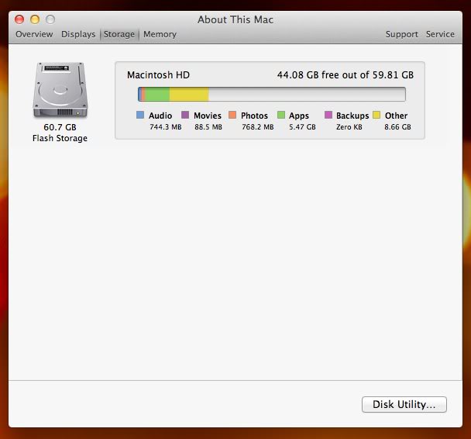This screenshot has height=439, width=471.
Task: Click the green Apps legend swatch
Action: [x=281, y=115]
